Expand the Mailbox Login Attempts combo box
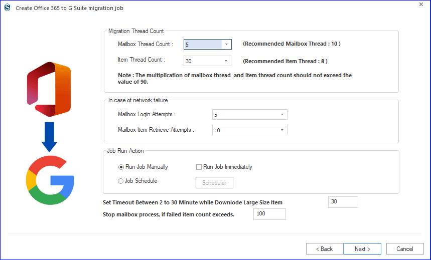The image size is (431, 260). 249,115
